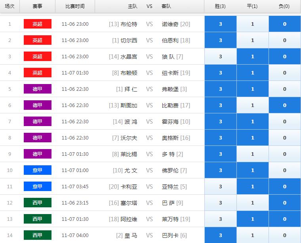Toggle win (3) for 切尔西 vs 伯恩利
Viewport: 301px width, 243px height.
pos(221,40)
